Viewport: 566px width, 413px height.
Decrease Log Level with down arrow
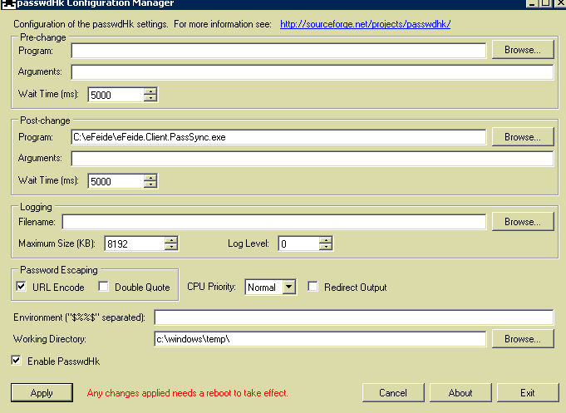(326, 248)
